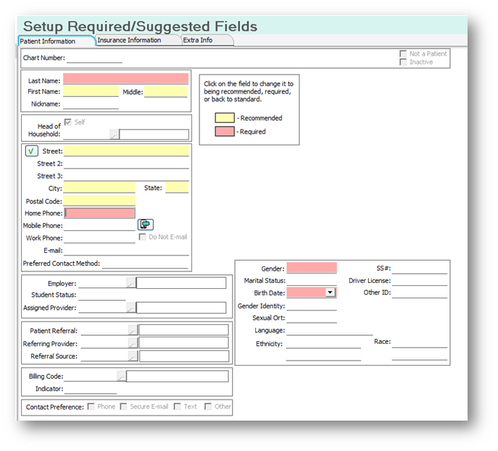
Task: Open the Referring Provider lookup button
Action: [x=133, y=343]
